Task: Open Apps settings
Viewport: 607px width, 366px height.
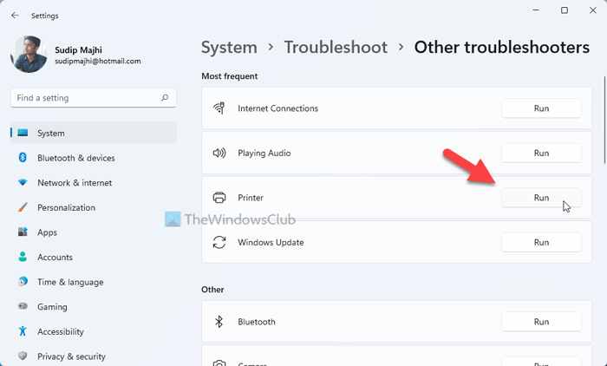Action: click(94, 232)
